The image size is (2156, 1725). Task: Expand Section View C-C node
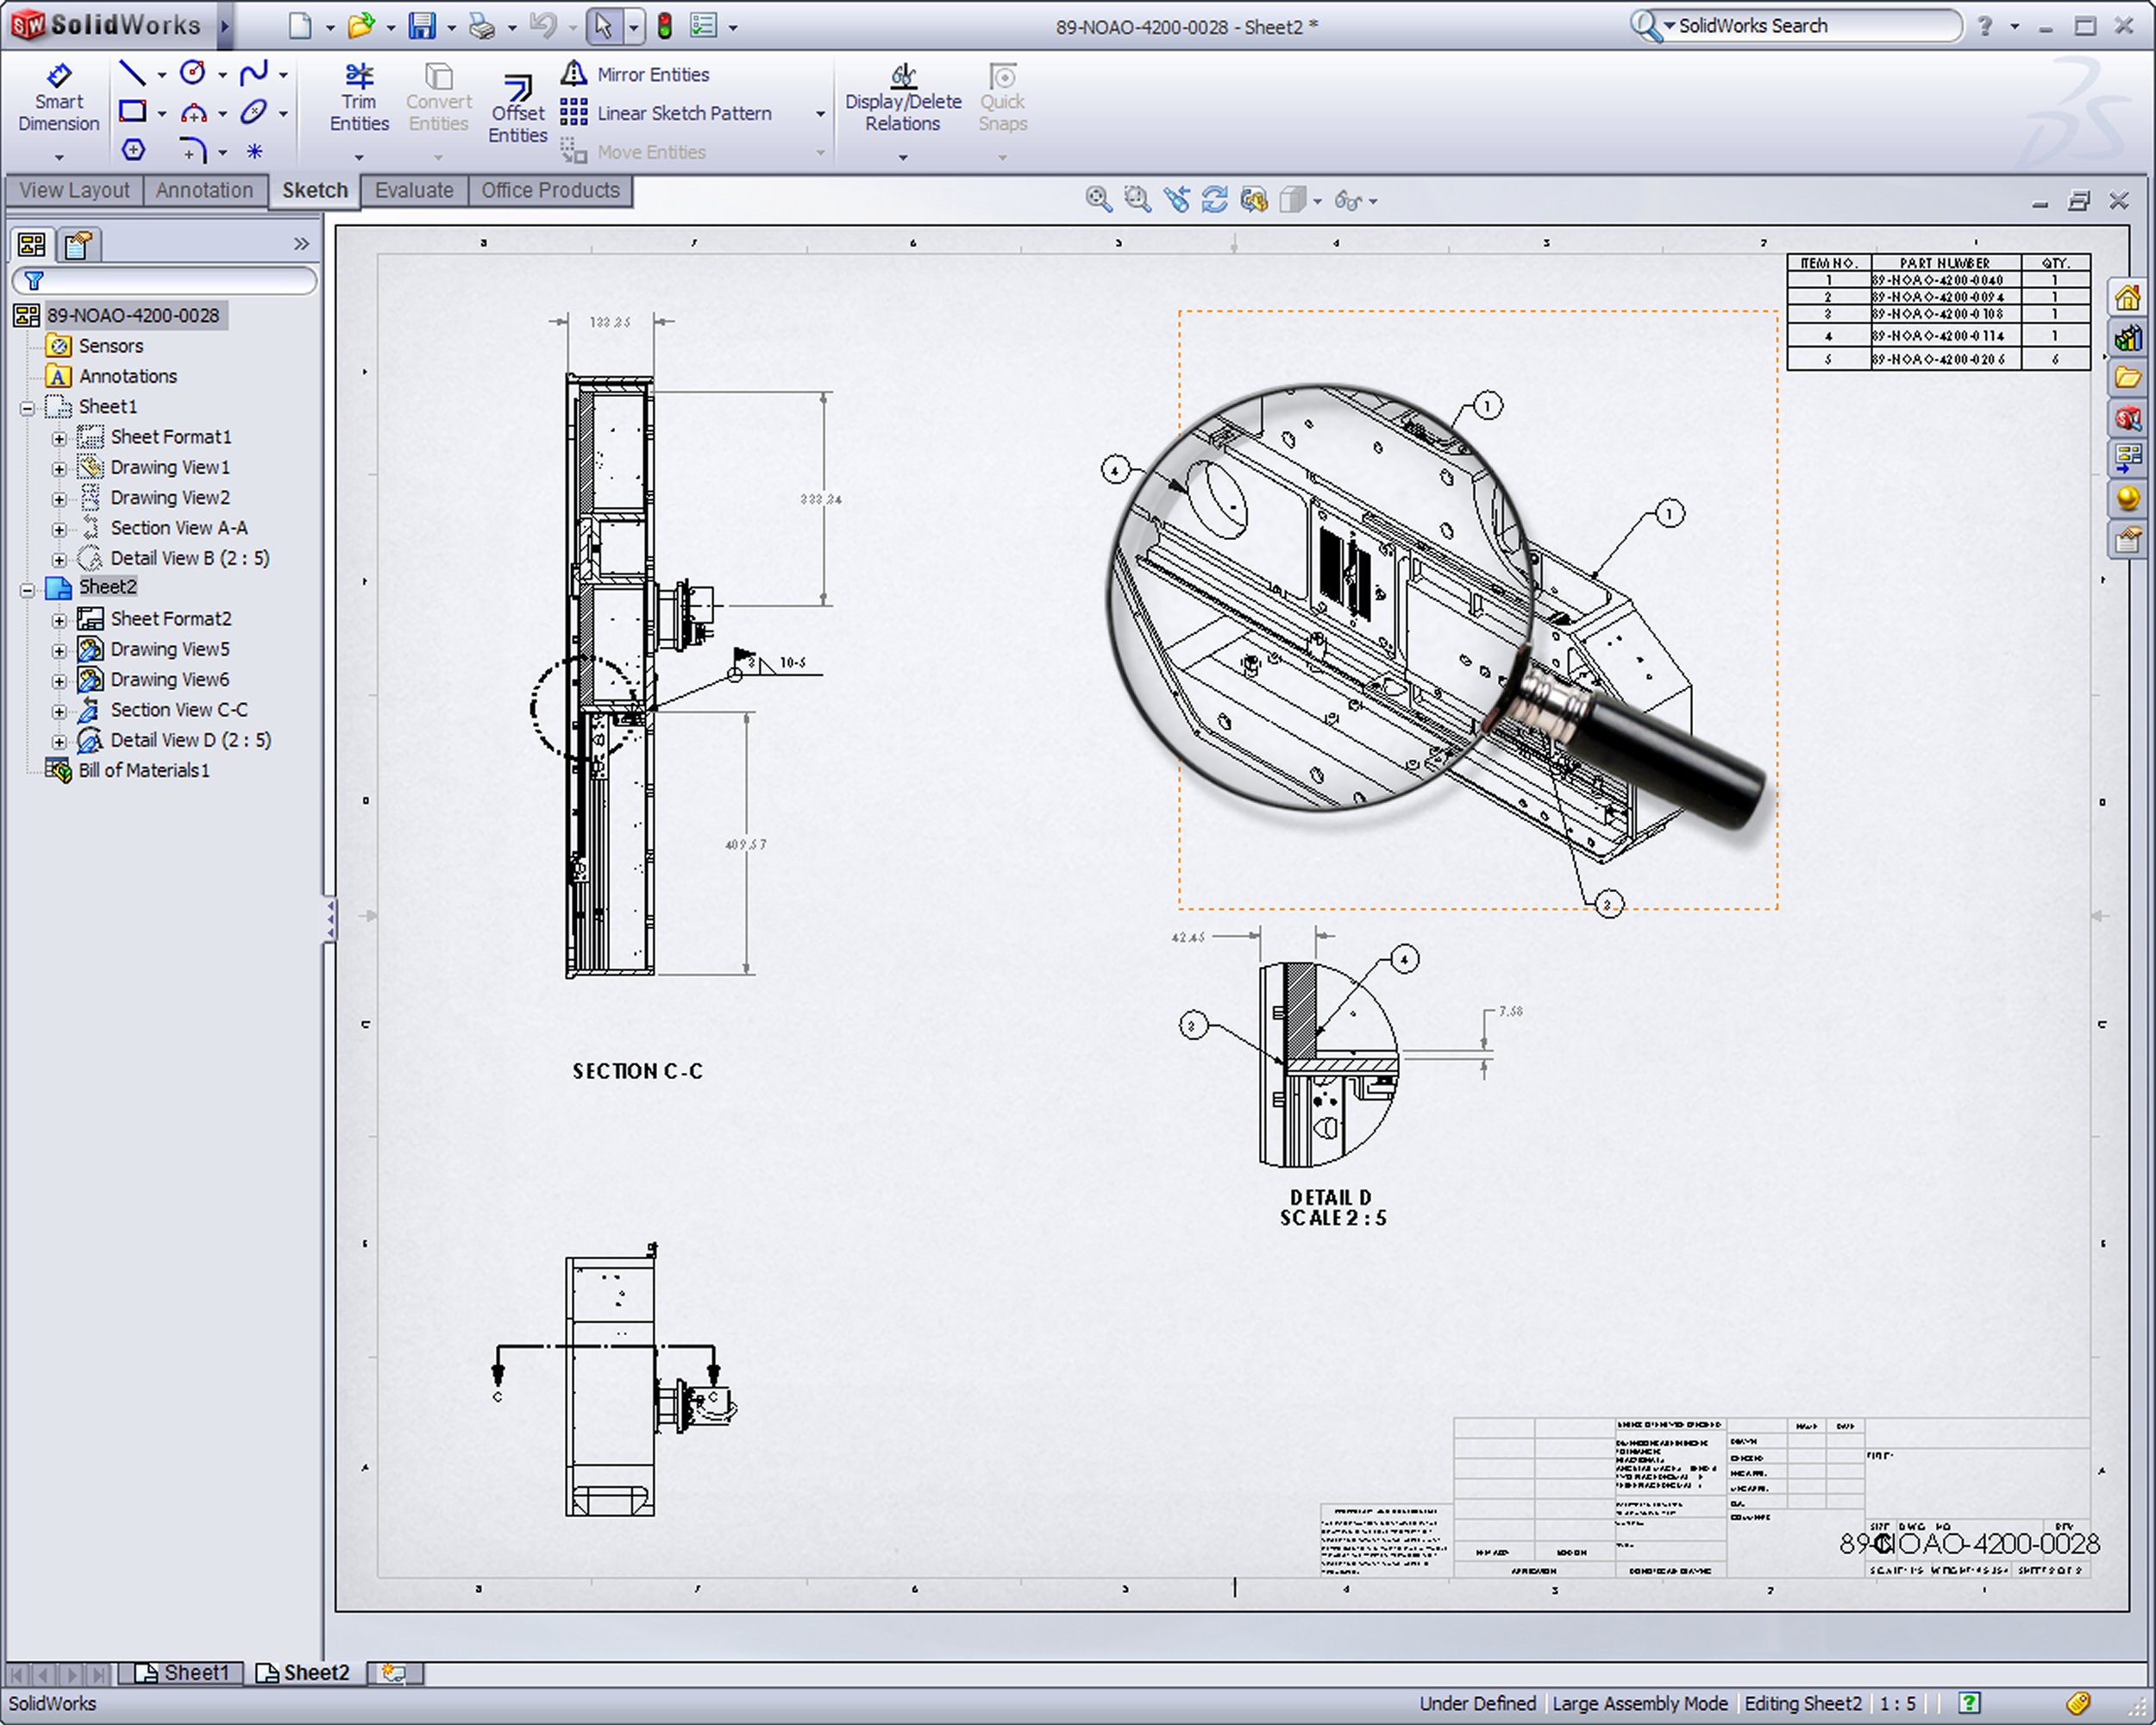59,712
